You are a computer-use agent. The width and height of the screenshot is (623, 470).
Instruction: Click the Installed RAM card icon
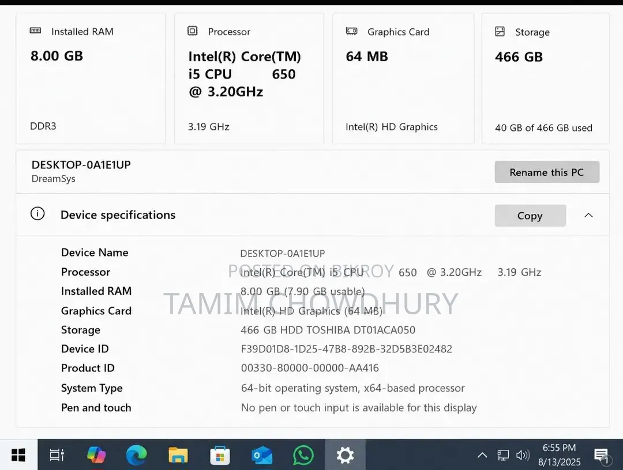tap(35, 31)
